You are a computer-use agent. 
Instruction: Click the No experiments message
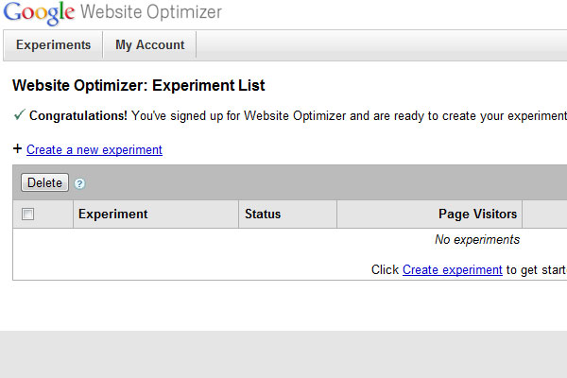476,240
